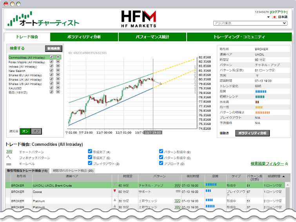Open the アジア/東京 timezone dropdown
This screenshot has height=222, width=296.
pyautogui.click(x=250, y=23)
